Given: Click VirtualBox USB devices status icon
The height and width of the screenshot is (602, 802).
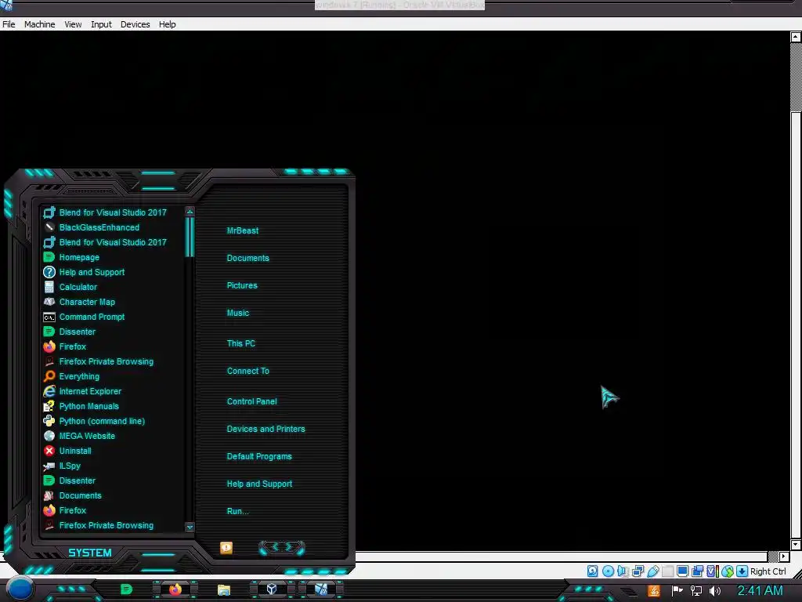Looking at the screenshot, I should point(652,571).
